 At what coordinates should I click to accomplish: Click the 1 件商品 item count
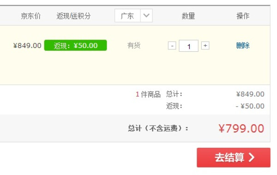point(148,94)
